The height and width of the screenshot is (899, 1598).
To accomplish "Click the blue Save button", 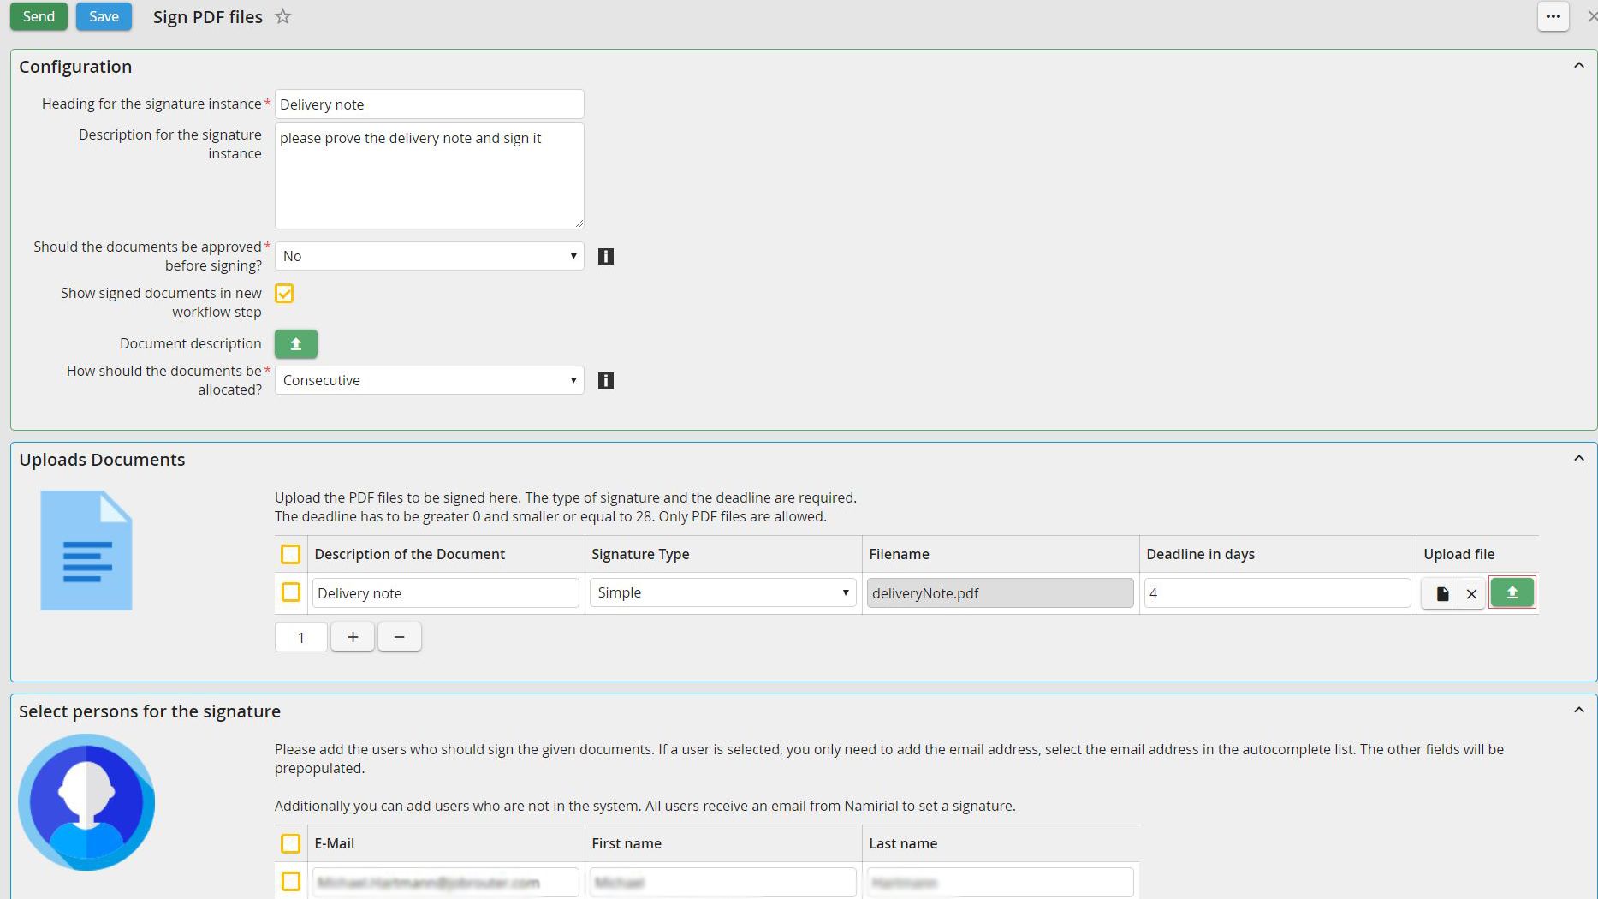I will 104,16.
